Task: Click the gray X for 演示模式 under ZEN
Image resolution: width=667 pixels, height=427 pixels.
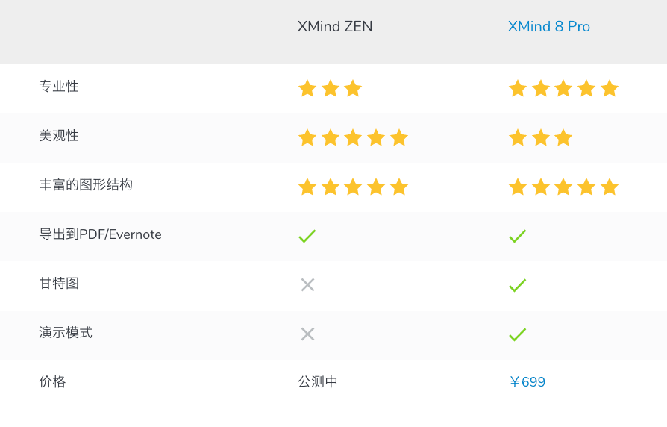Action: point(307,334)
